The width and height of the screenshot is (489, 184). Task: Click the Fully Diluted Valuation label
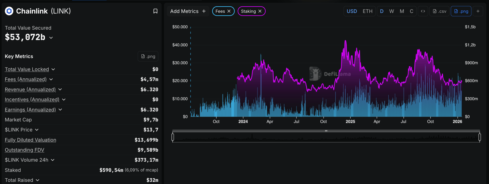31,140
